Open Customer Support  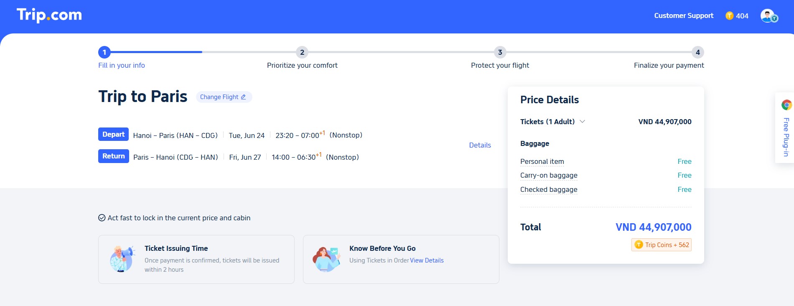pyautogui.click(x=684, y=16)
